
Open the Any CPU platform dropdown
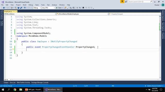(x=48, y=8)
